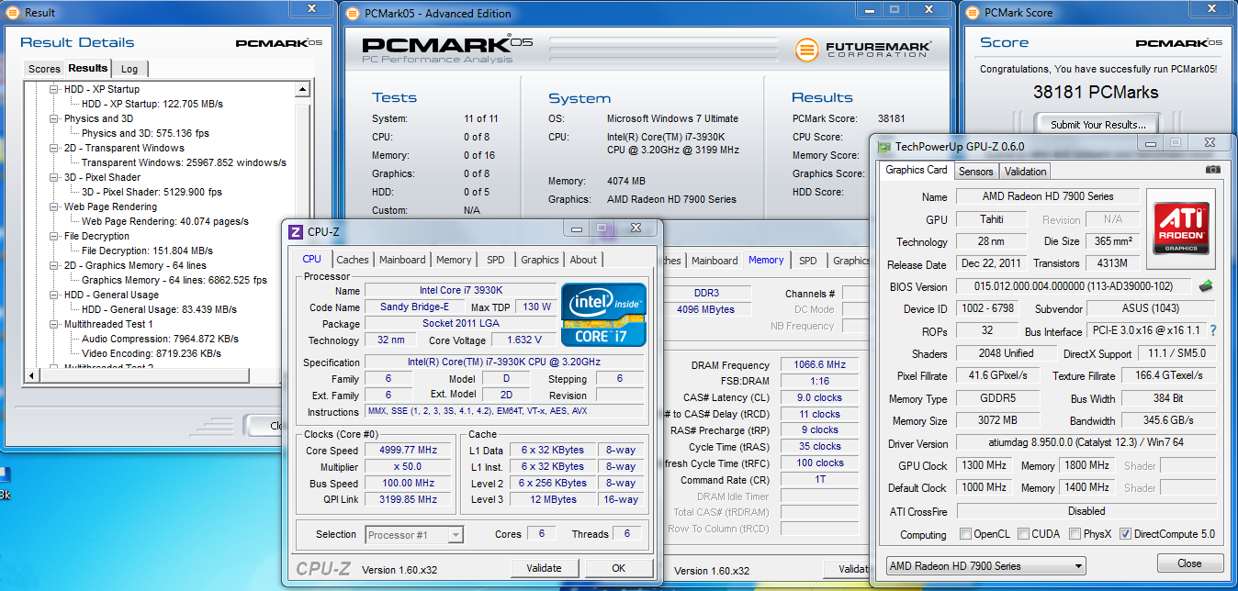The height and width of the screenshot is (591, 1238).
Task: Click the scroll-up arrow in Result tree
Action: [302, 90]
